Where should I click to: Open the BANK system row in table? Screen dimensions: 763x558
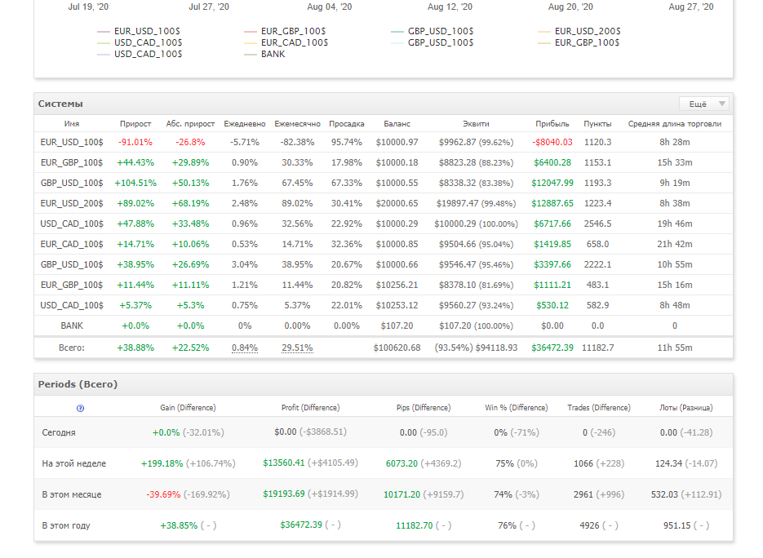(72, 326)
